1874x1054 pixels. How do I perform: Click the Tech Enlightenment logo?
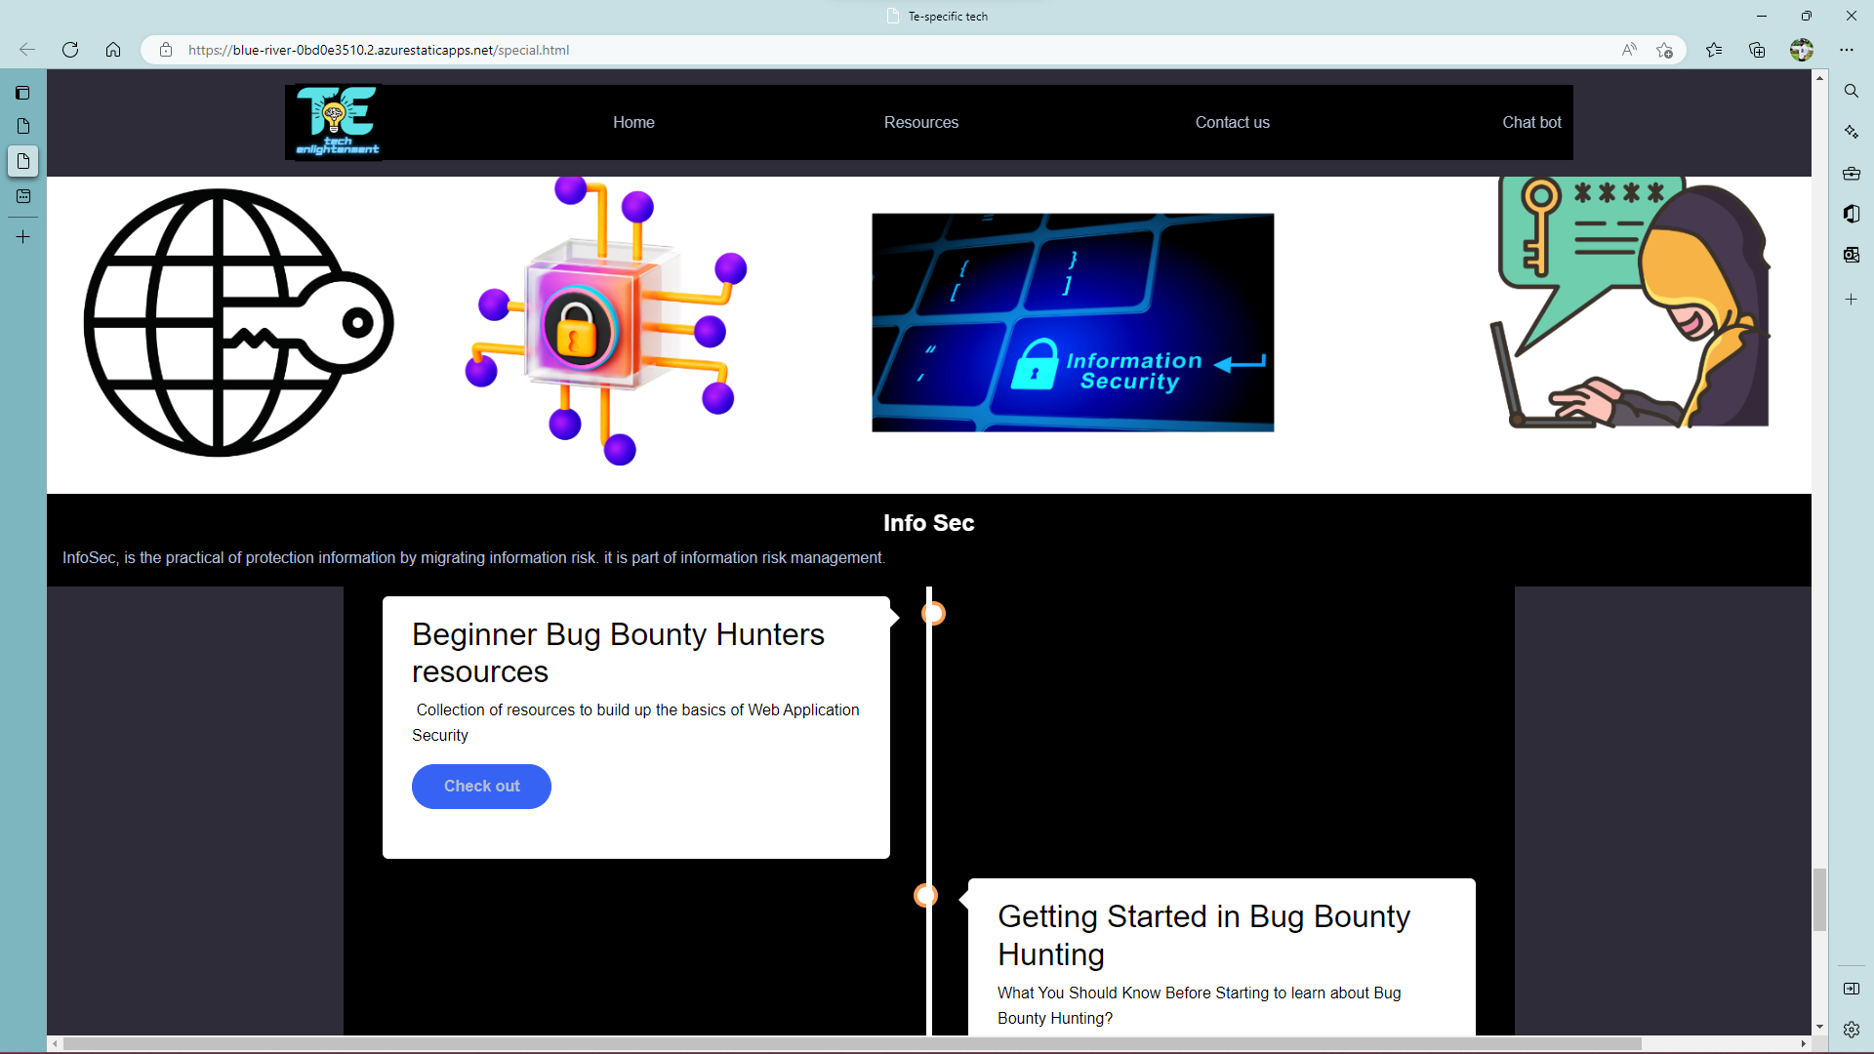pos(337,122)
